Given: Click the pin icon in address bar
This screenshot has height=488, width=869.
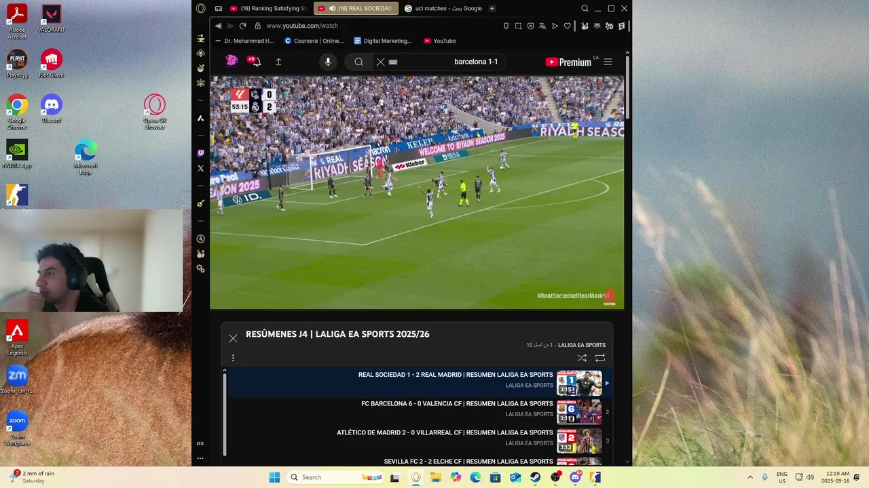Looking at the screenshot, I should pyautogui.click(x=506, y=26).
